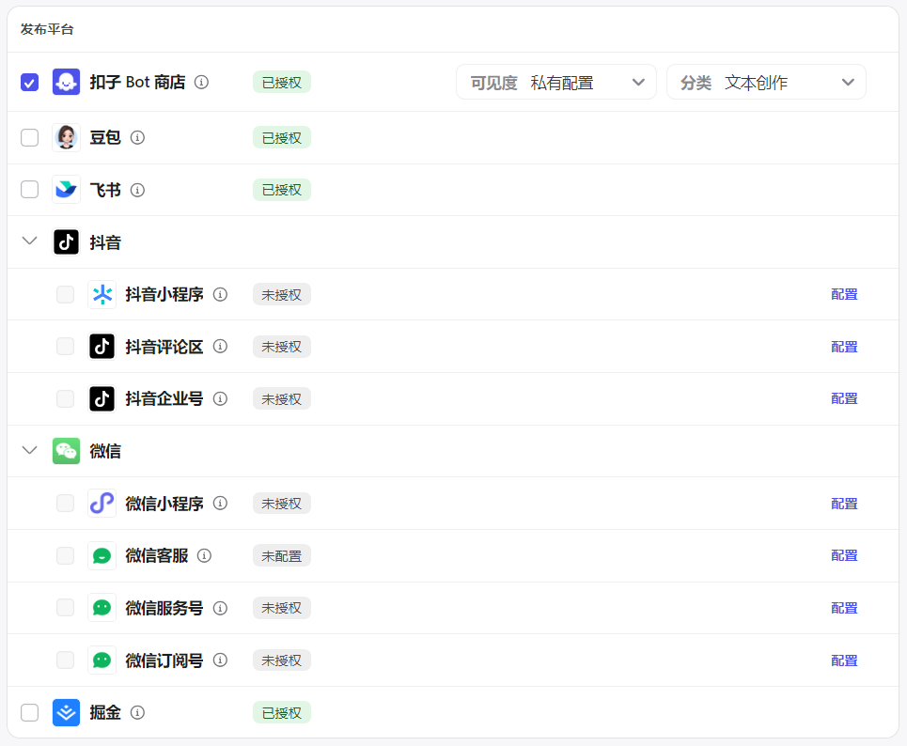Viewport: 907px width, 746px height.
Task: Click 已授权 badge on 豆包 row
Action: click(282, 137)
